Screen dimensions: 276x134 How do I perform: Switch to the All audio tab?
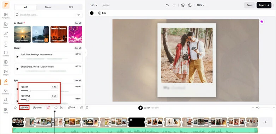pos(25,7)
